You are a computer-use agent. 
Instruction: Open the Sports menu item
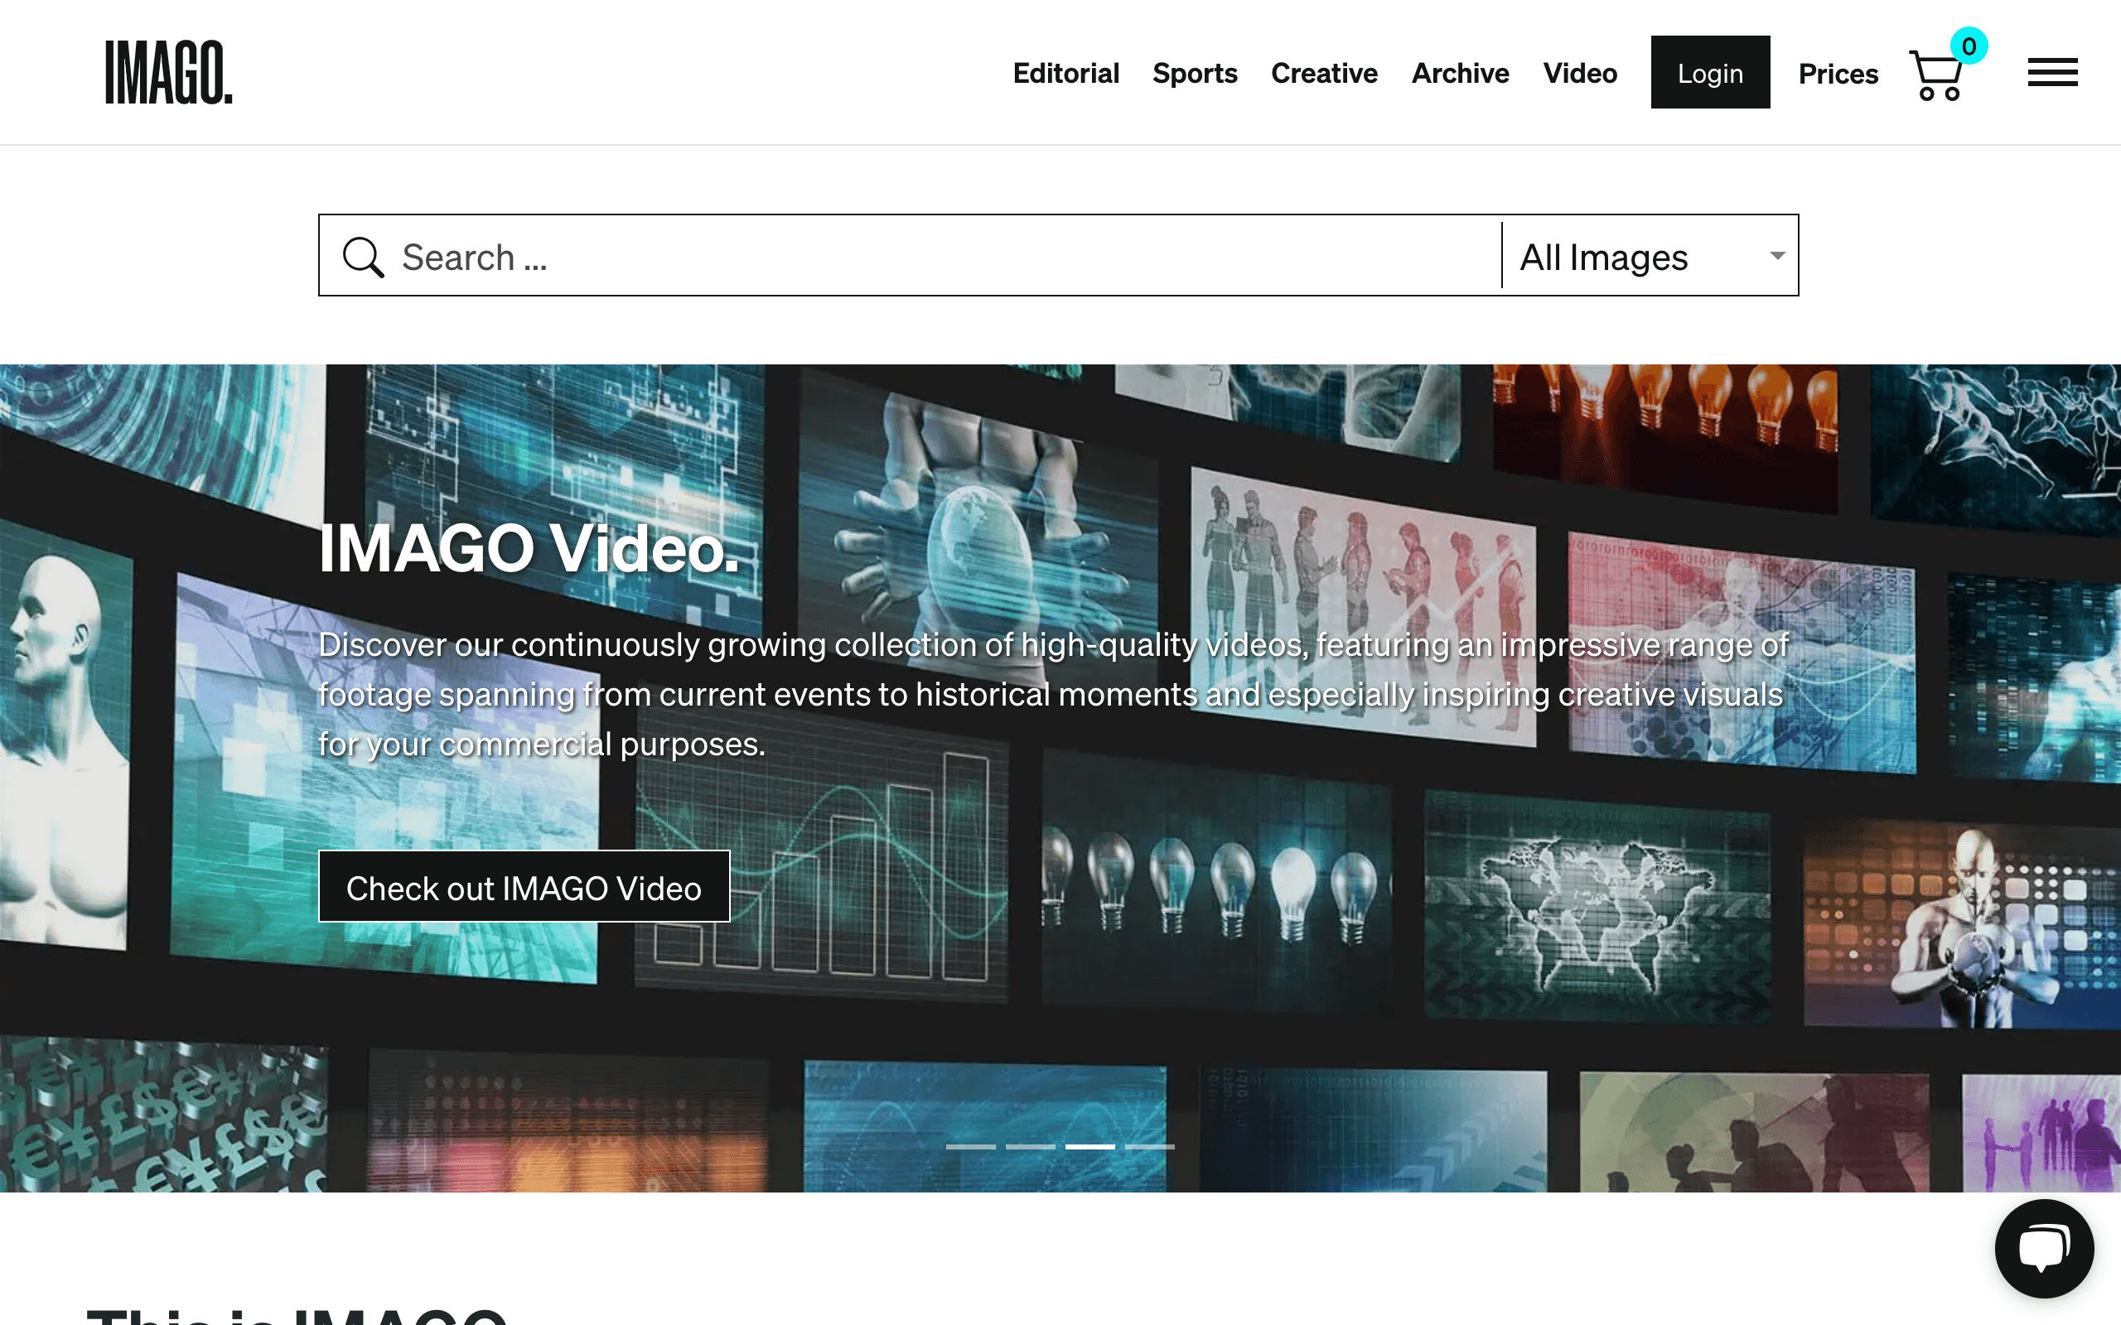[x=1195, y=73]
